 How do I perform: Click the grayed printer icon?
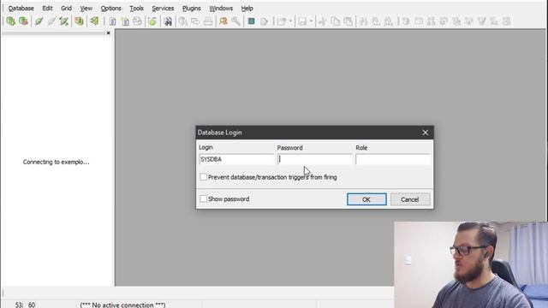coord(208,21)
